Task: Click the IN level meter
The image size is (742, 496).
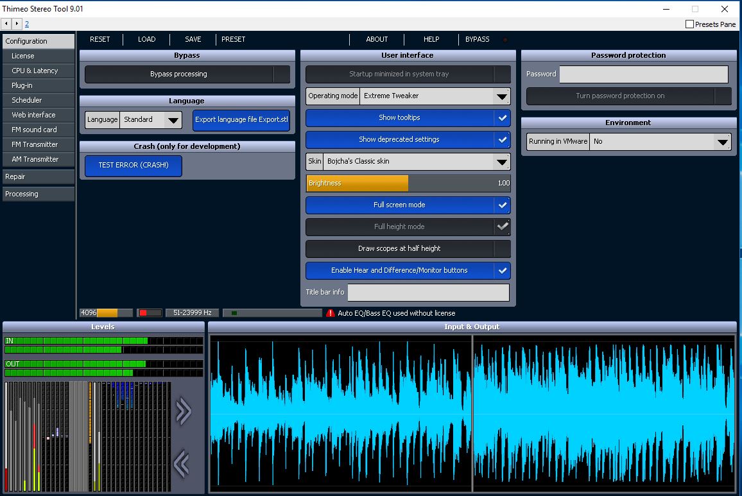Action: click(103, 345)
